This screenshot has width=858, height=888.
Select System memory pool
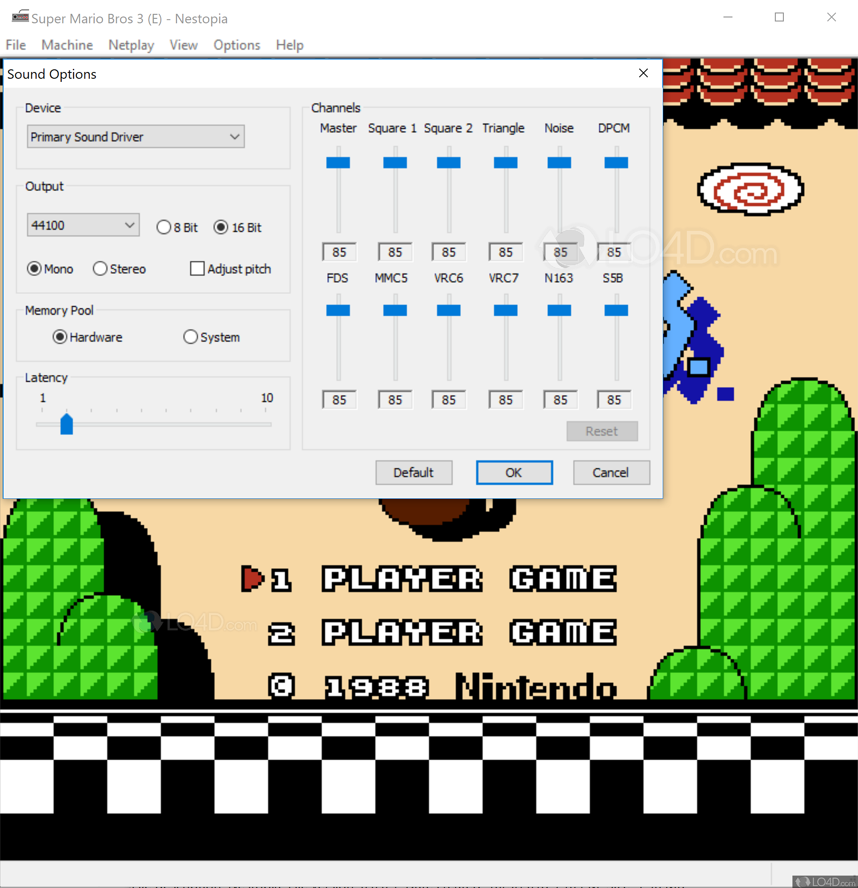coord(211,337)
